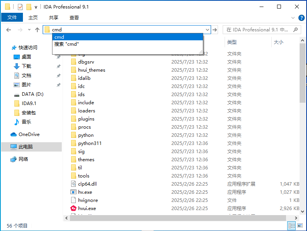Expand the ribbon with the chevron
The width and height of the screenshot is (307, 231).
coord(293,18)
